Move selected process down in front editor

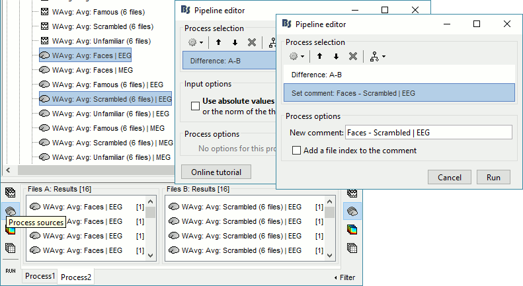click(x=336, y=57)
